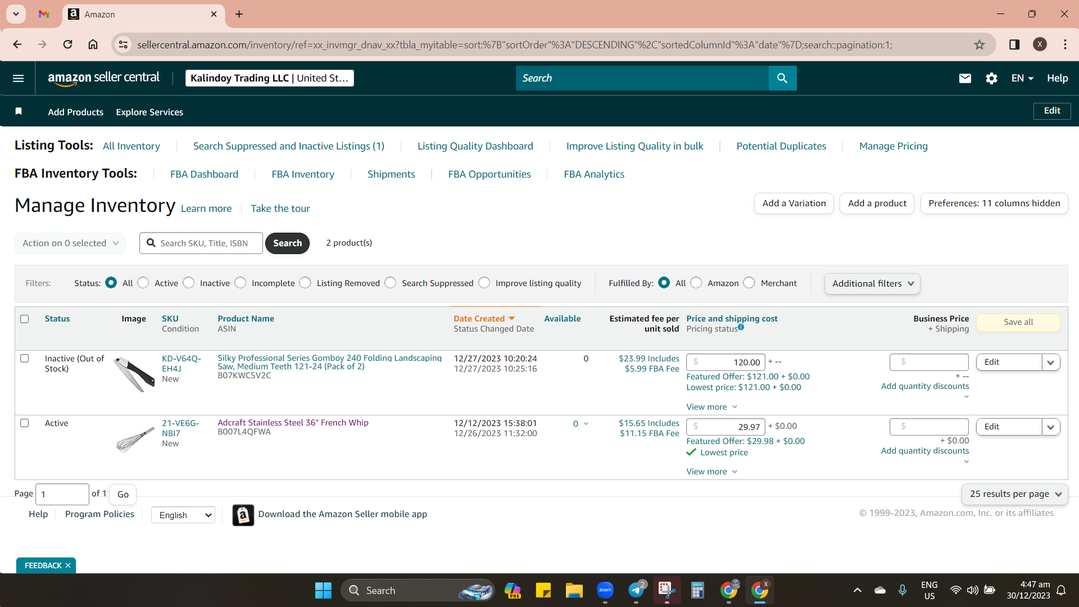Image resolution: width=1079 pixels, height=607 pixels.
Task: Open the 25 results per page dropdown
Action: click(x=1015, y=494)
